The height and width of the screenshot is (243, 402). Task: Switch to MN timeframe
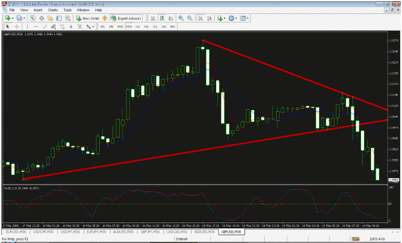click(x=172, y=26)
